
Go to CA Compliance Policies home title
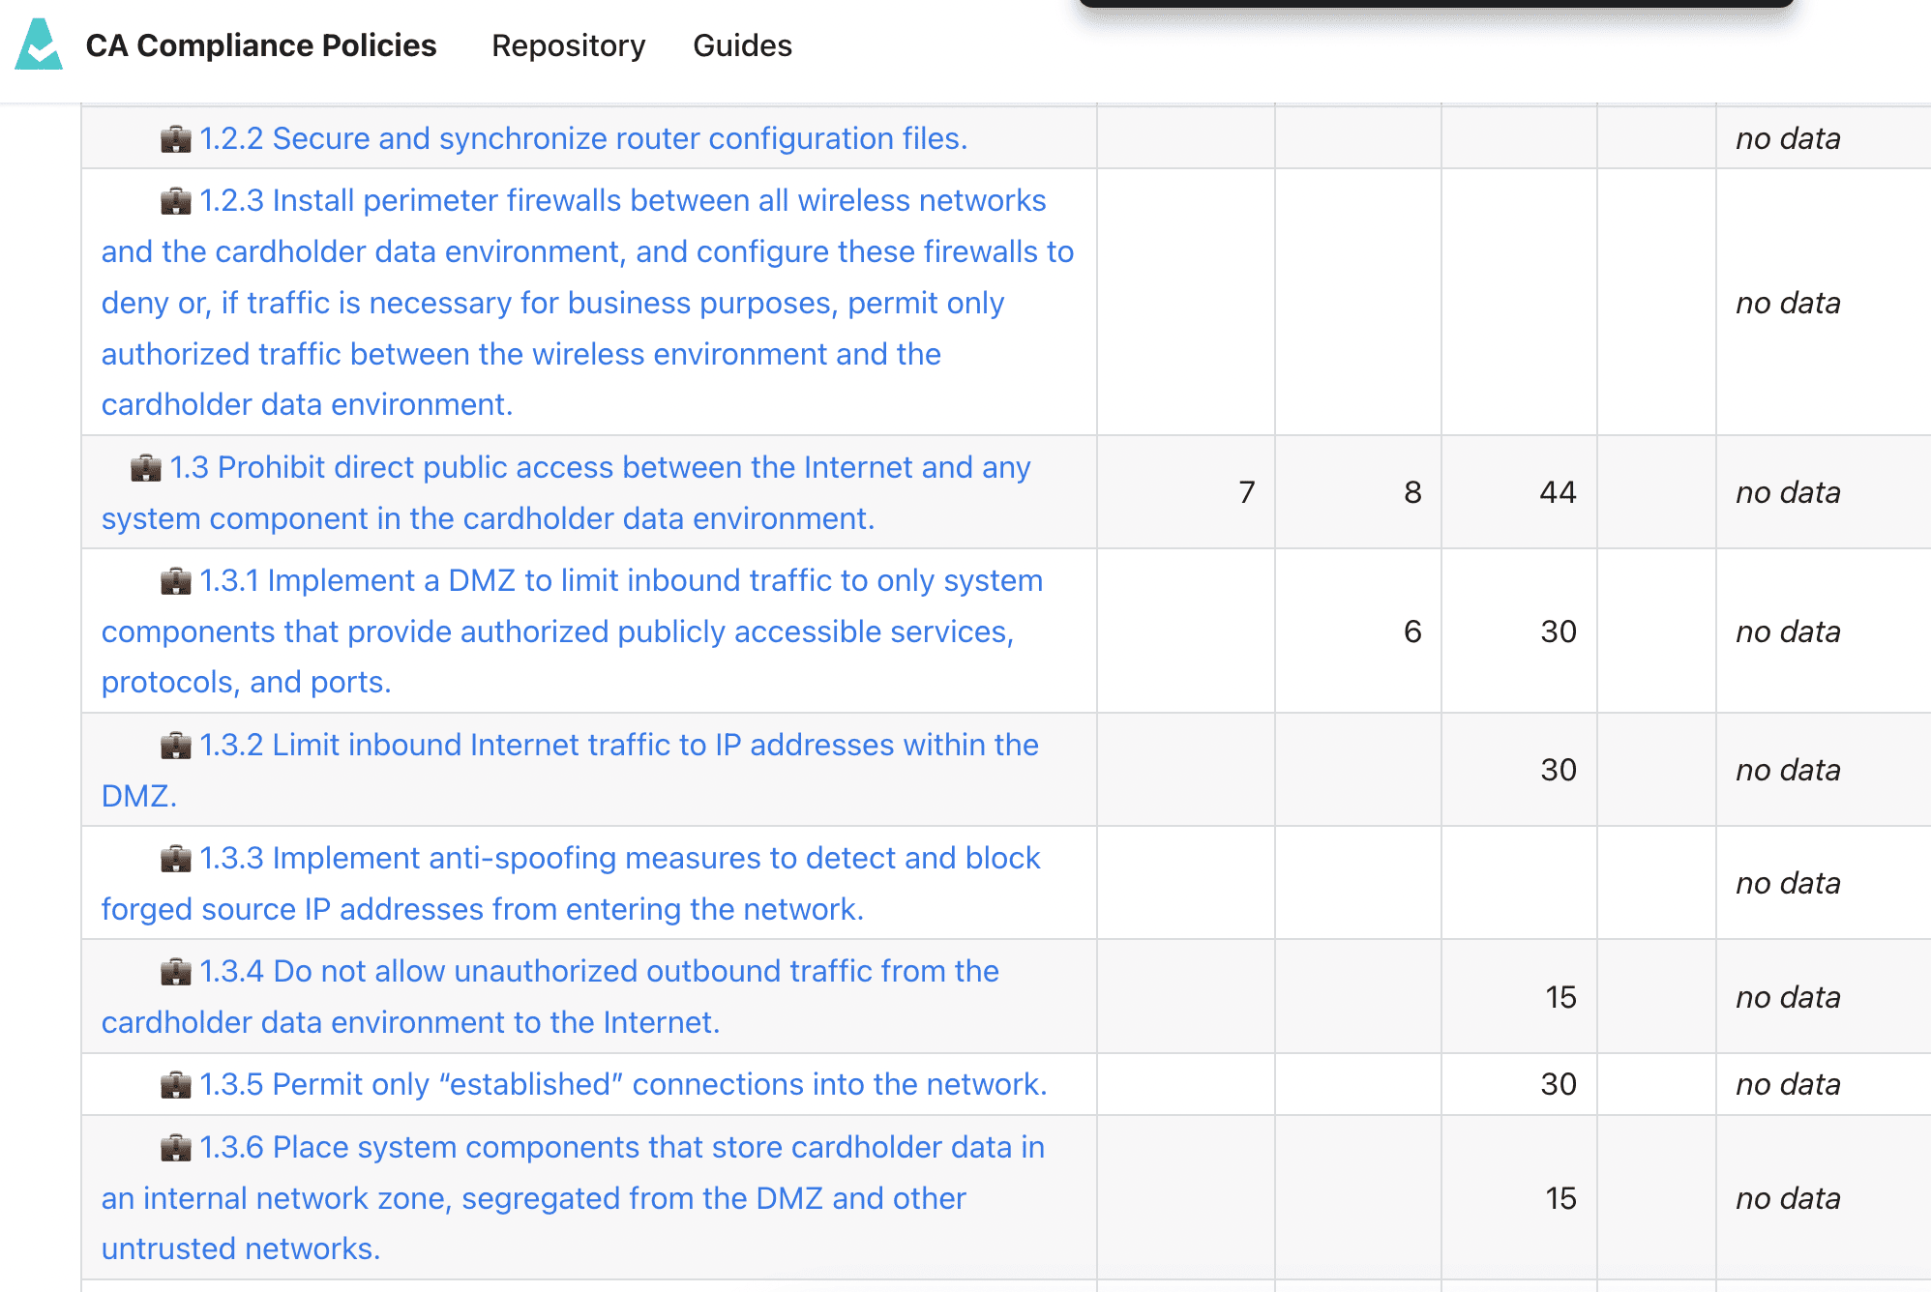[x=261, y=45]
